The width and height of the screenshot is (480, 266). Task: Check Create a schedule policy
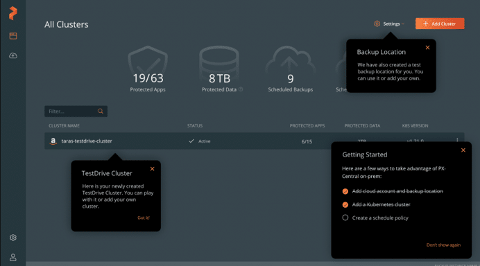(345, 218)
